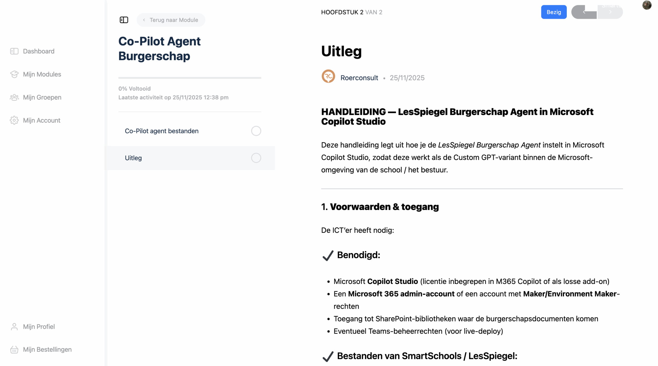This screenshot has width=658, height=366.
Task: Toggle the Uitleg lesson completion circle
Action: [256, 158]
